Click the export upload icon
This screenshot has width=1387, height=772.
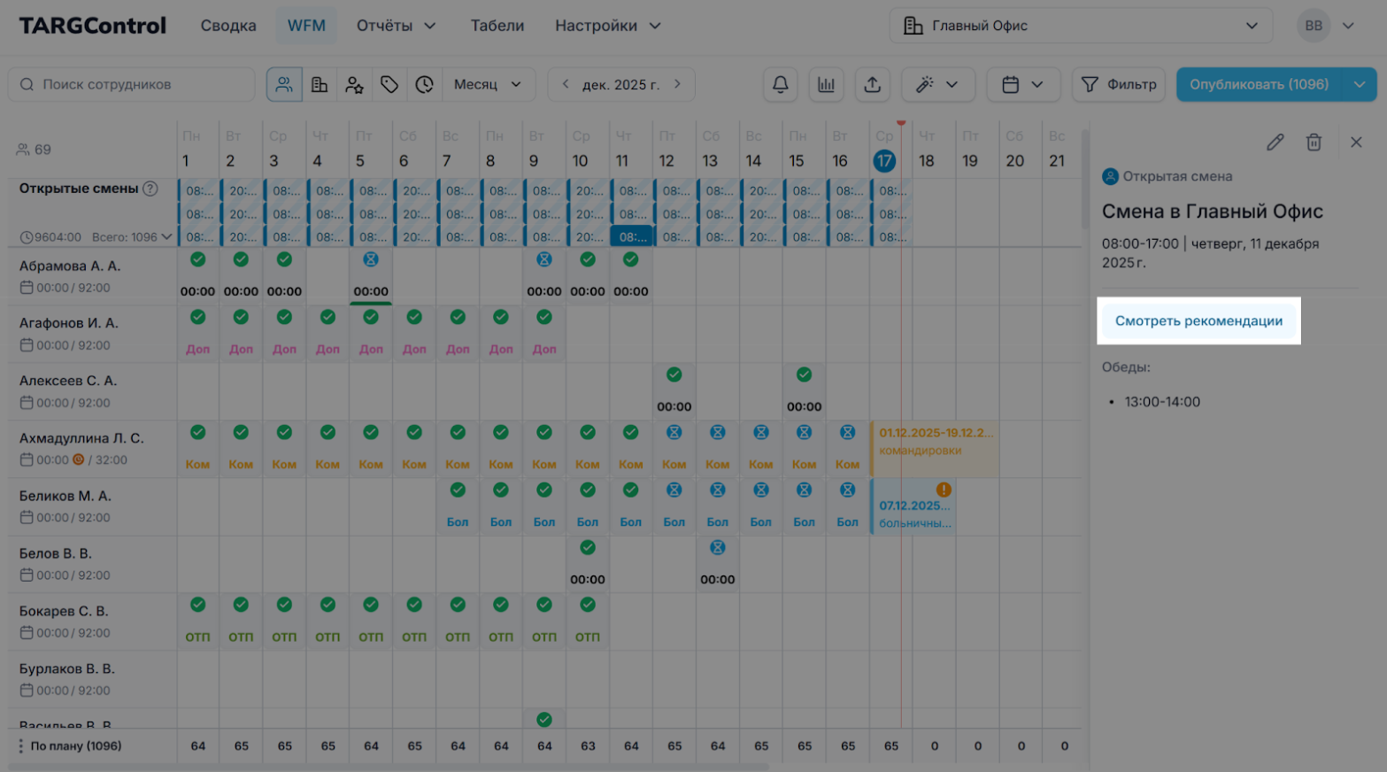pyautogui.click(x=872, y=84)
